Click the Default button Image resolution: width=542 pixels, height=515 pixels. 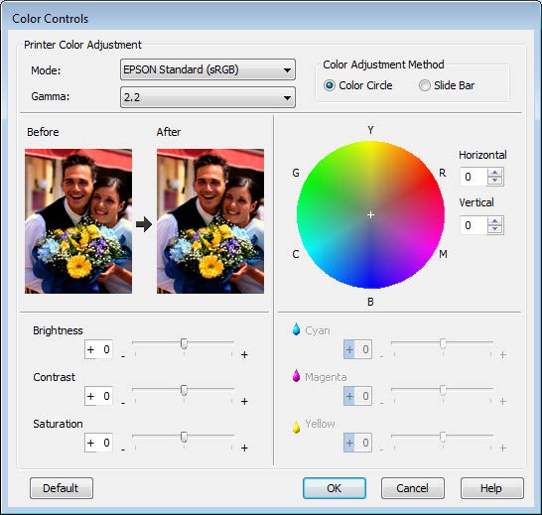pyautogui.click(x=62, y=488)
